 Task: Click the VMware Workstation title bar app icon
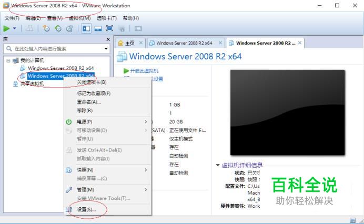[6, 5]
